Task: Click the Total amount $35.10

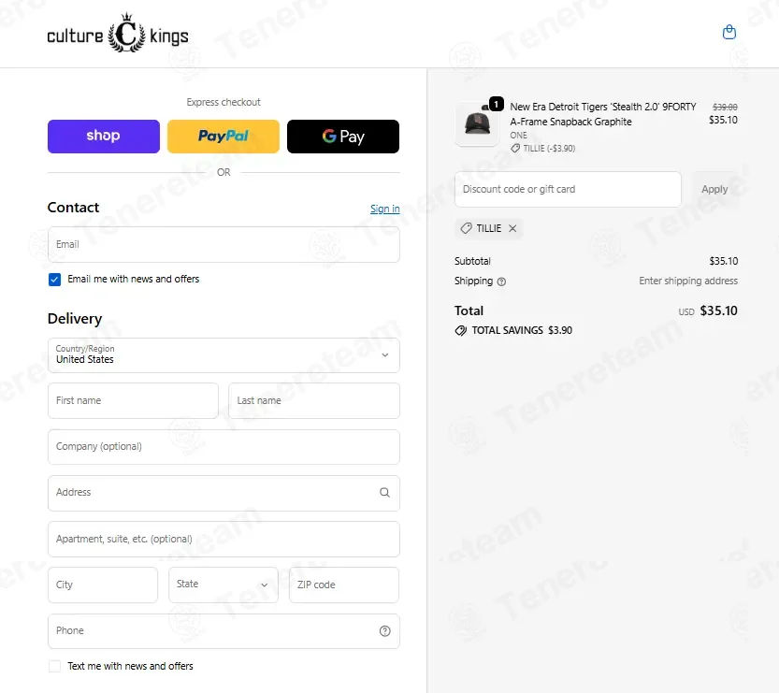Action: point(718,311)
